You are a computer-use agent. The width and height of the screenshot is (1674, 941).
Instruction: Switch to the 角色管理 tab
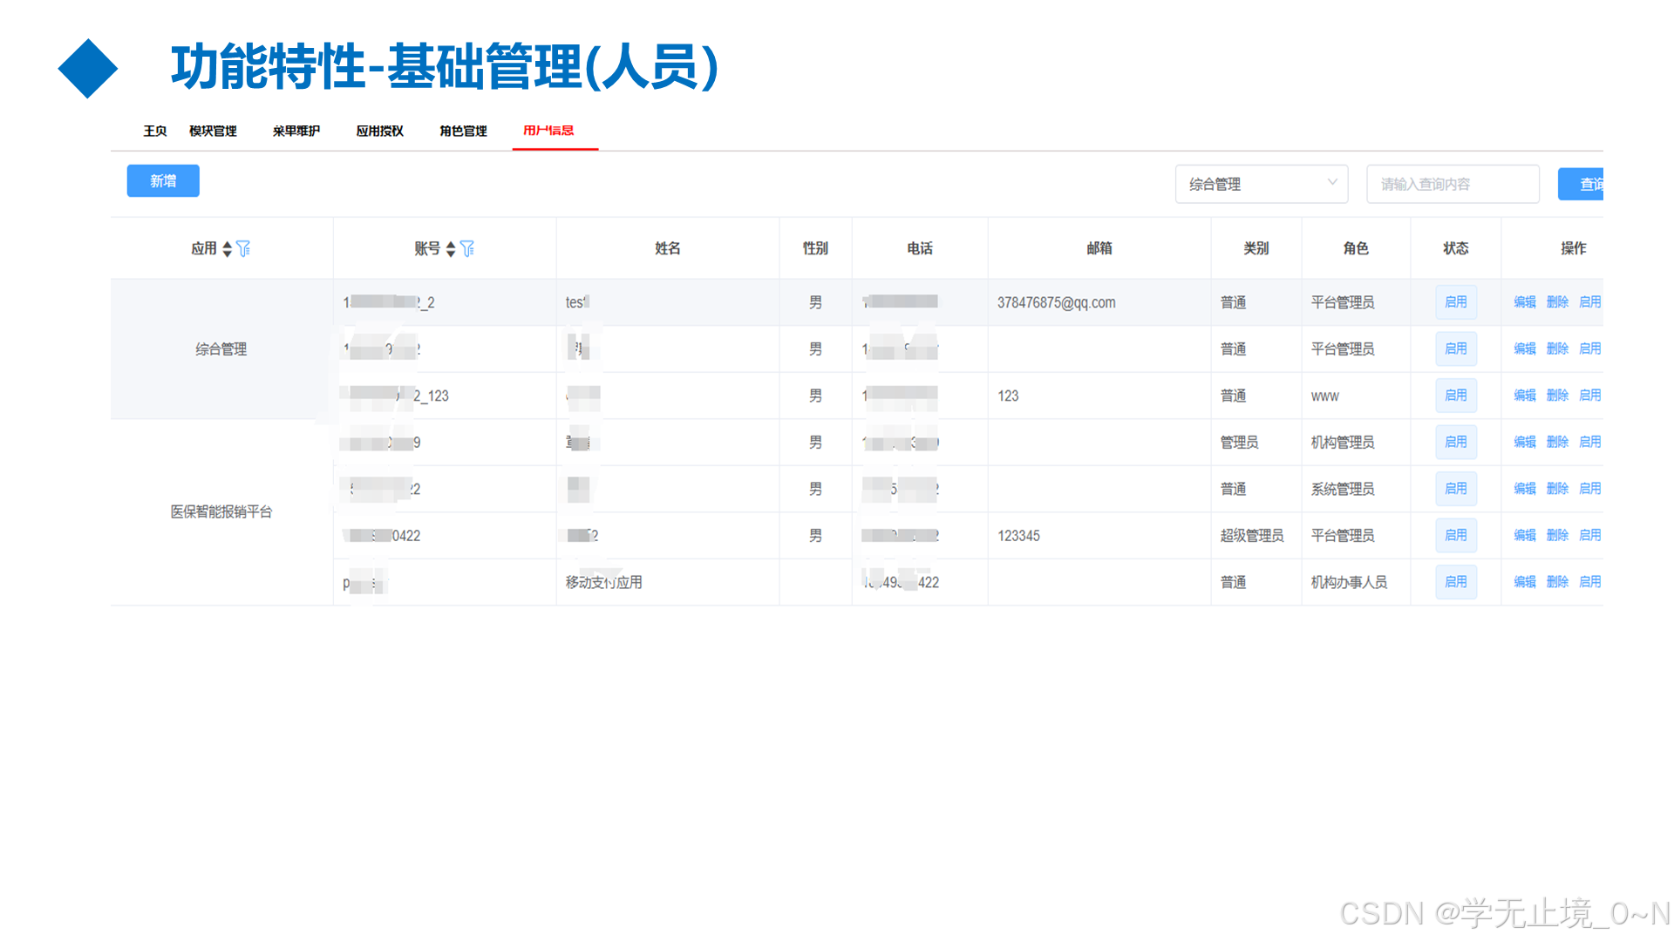(x=463, y=131)
